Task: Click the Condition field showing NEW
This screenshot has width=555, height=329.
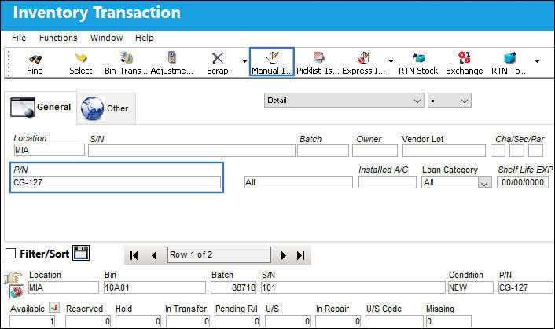Action: [470, 287]
